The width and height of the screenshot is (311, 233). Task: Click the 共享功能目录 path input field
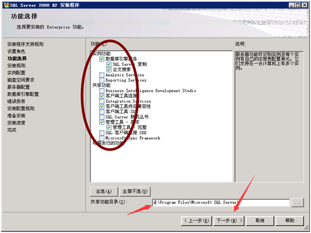[221, 203]
